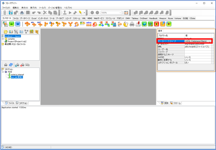Click the URL value jdbc:hsqldb field
216x150 pixels.
(x=198, y=47)
